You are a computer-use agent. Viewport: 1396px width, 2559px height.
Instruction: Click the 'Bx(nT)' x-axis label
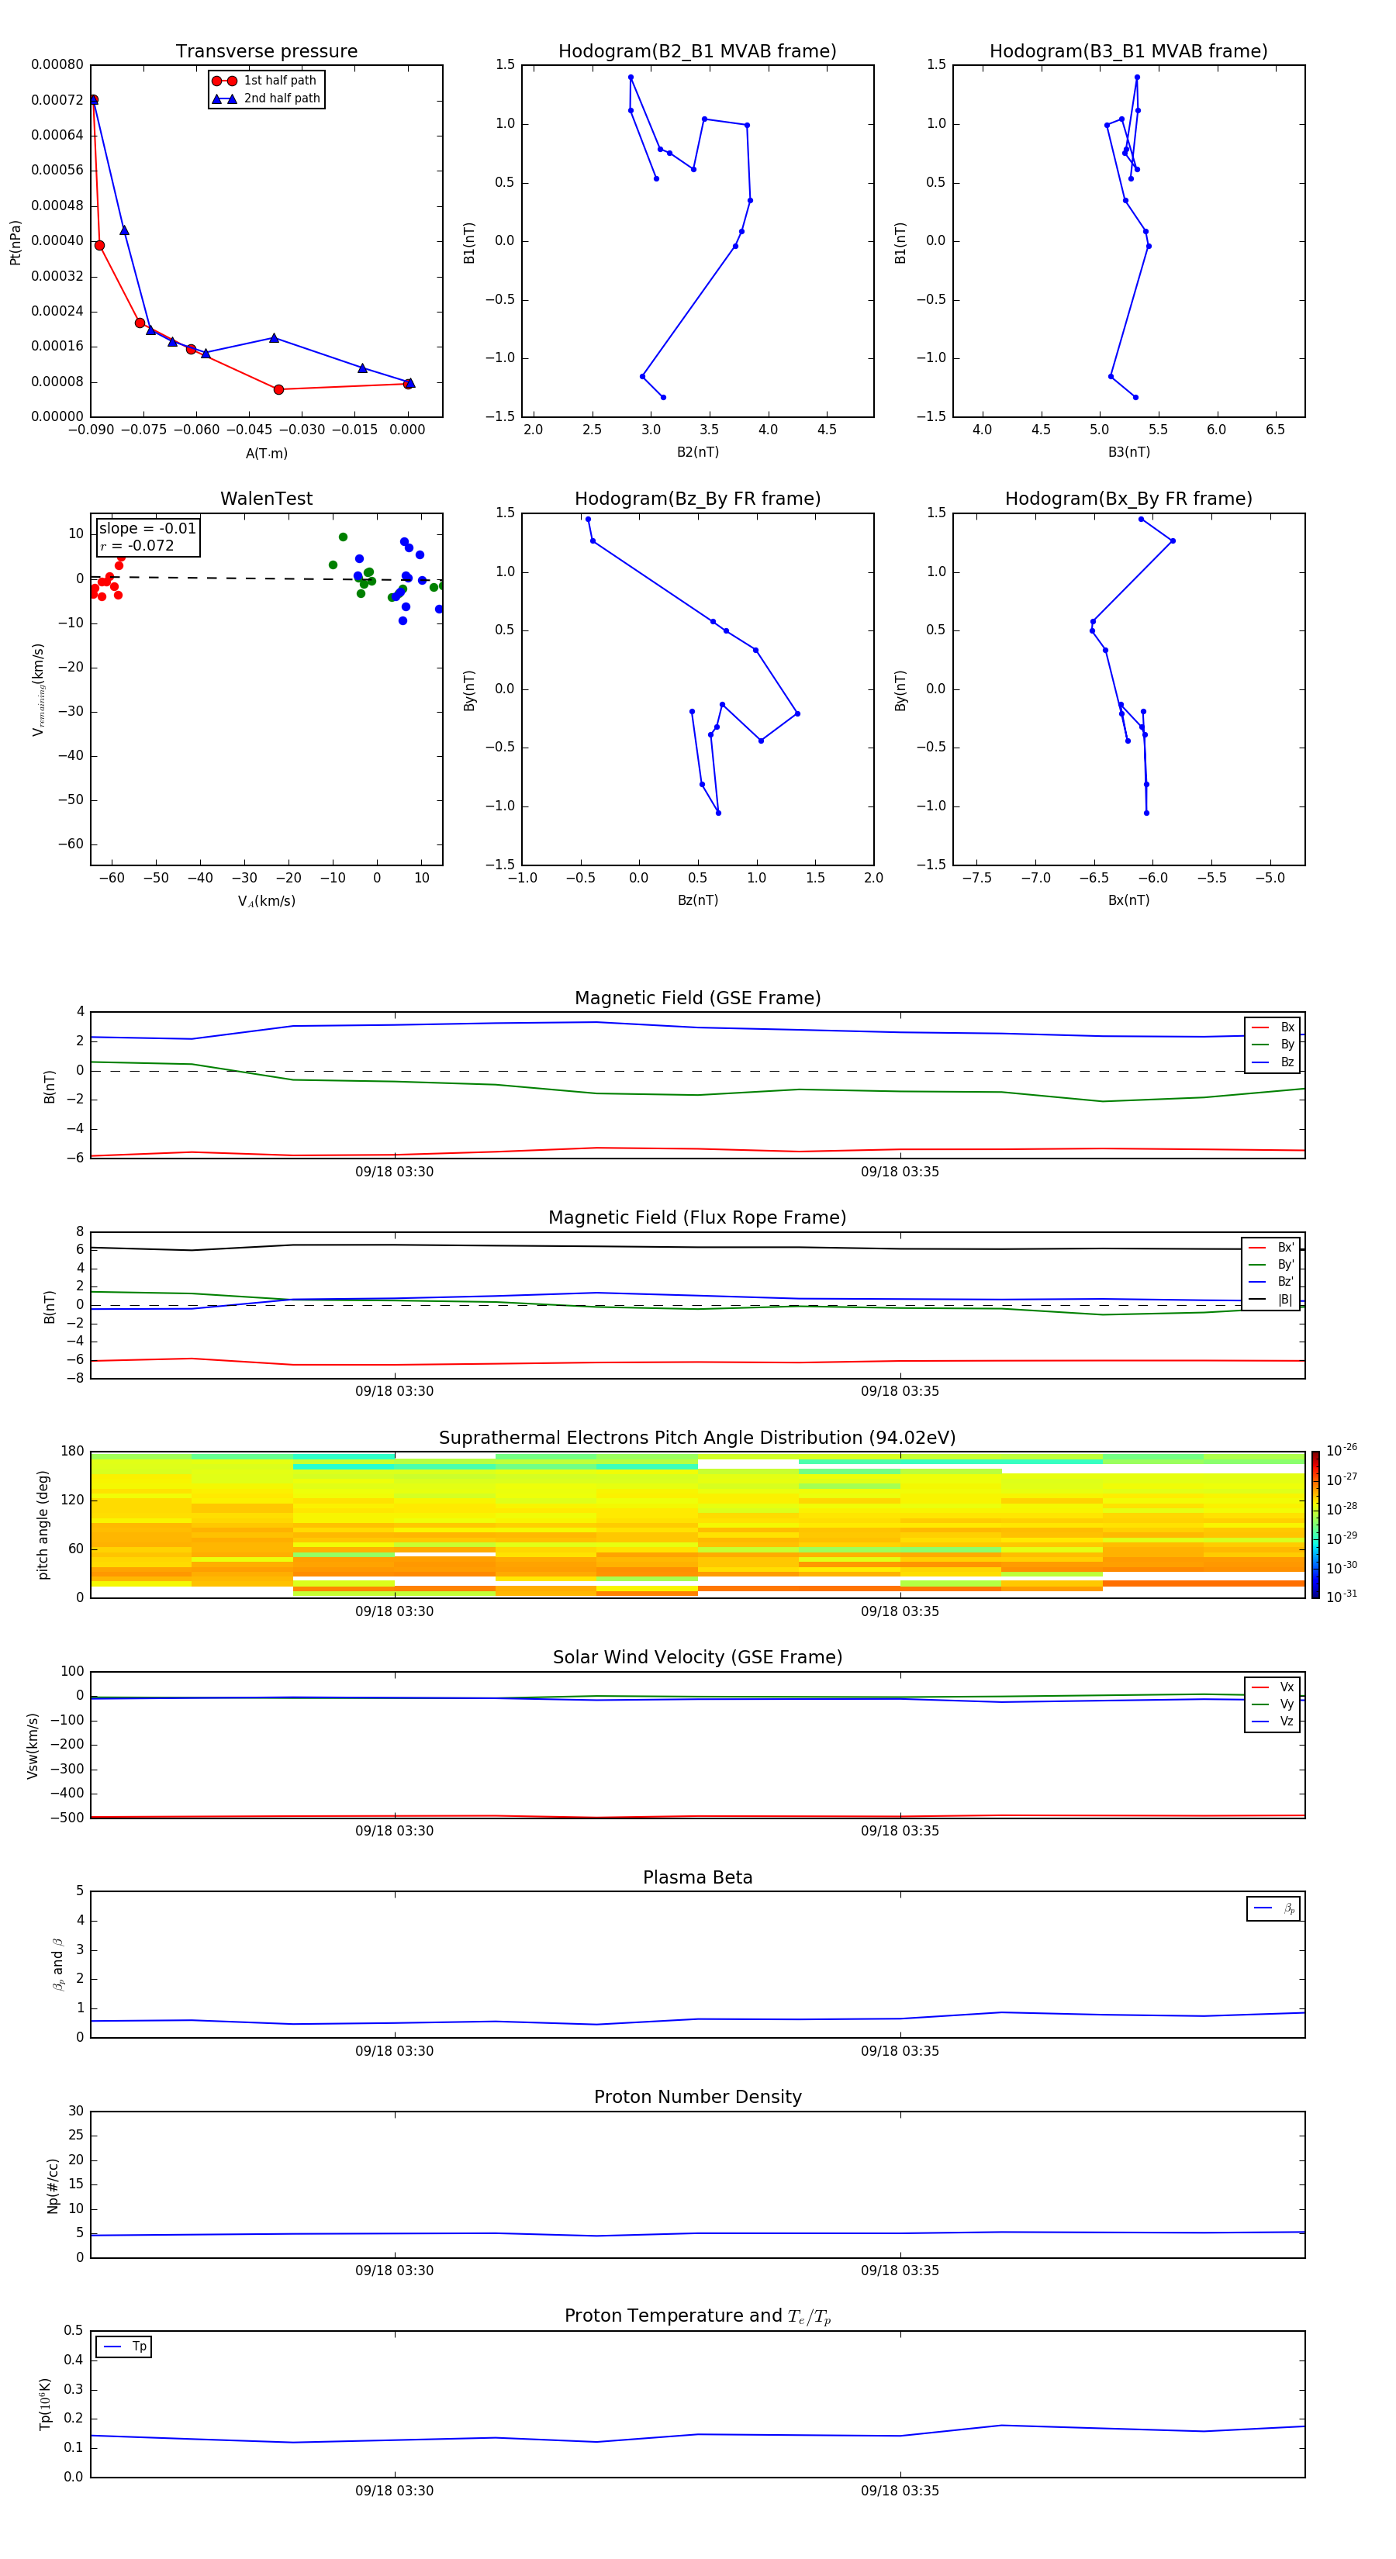(1128, 901)
